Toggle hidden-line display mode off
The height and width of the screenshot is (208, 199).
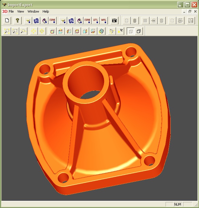(x=131, y=31)
